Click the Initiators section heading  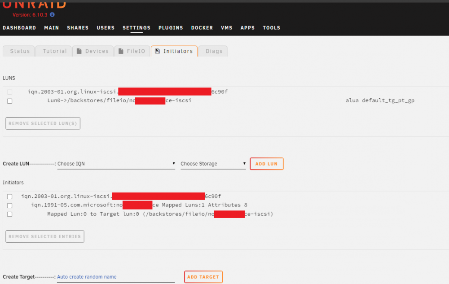(x=13, y=183)
